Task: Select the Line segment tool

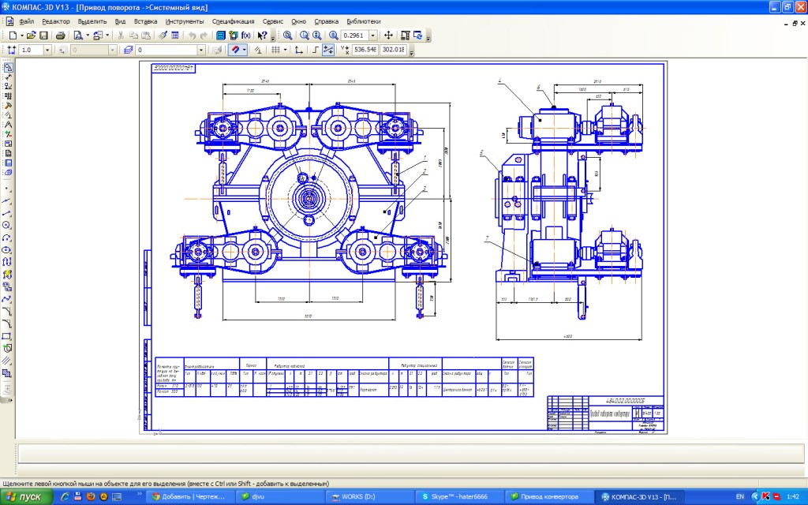Action: [x=7, y=213]
